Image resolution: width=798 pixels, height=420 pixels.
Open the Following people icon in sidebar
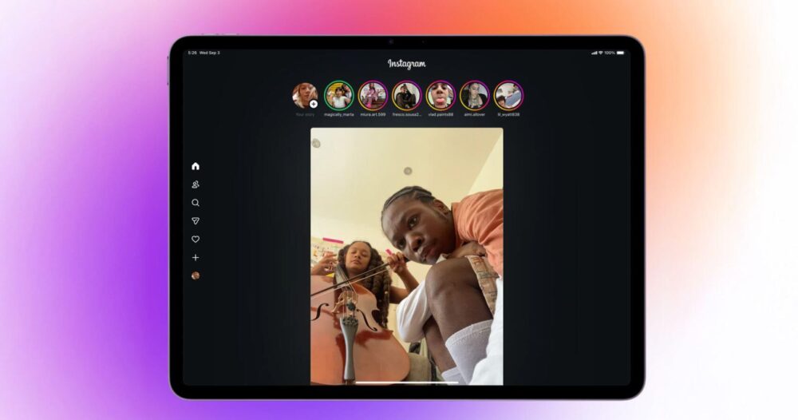(196, 184)
